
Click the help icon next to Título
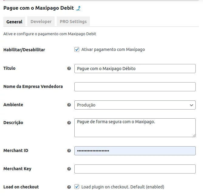tap(69, 69)
